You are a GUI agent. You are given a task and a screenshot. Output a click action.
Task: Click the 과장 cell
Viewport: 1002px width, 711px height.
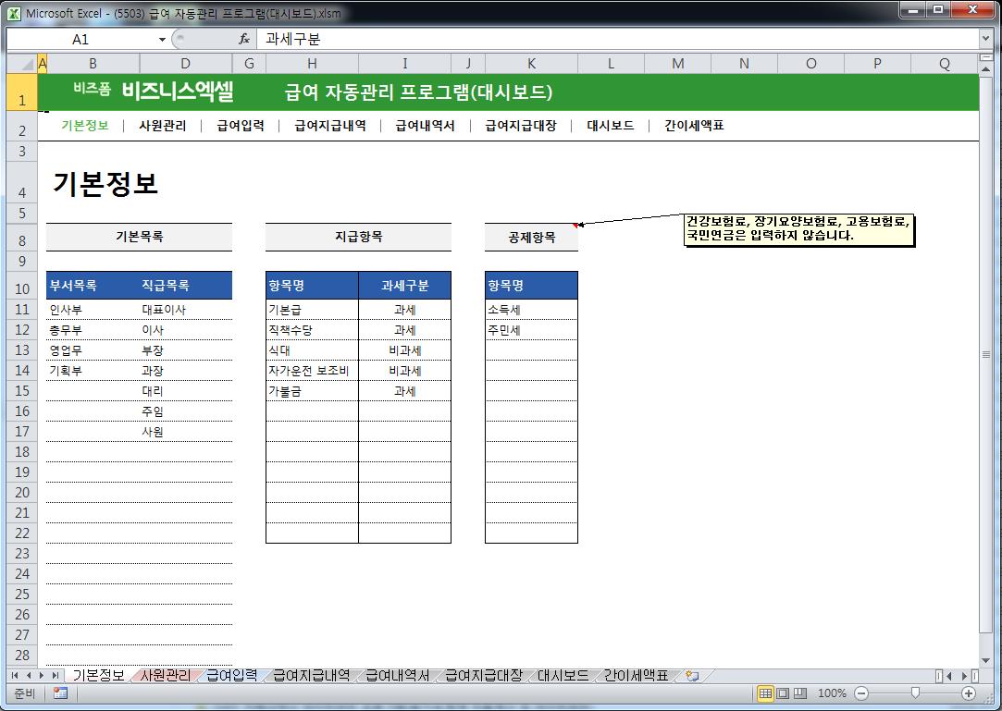click(x=186, y=371)
